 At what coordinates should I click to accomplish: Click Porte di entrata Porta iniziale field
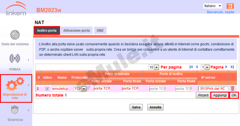point(102,89)
